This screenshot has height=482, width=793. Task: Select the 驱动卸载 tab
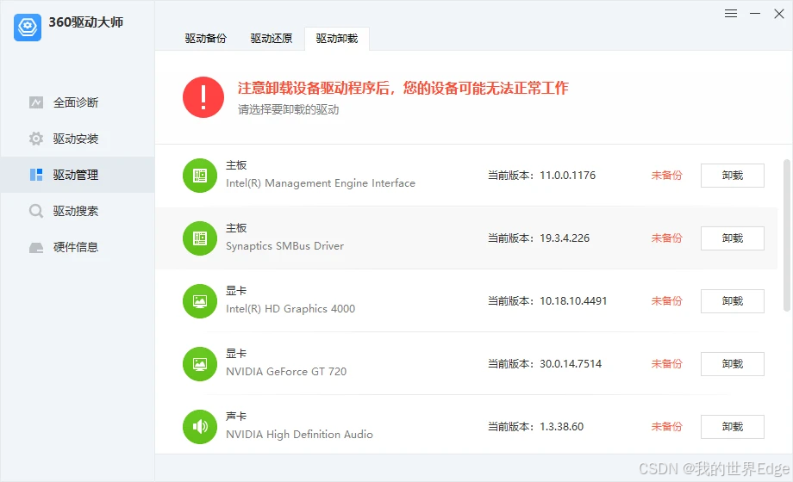tap(337, 39)
